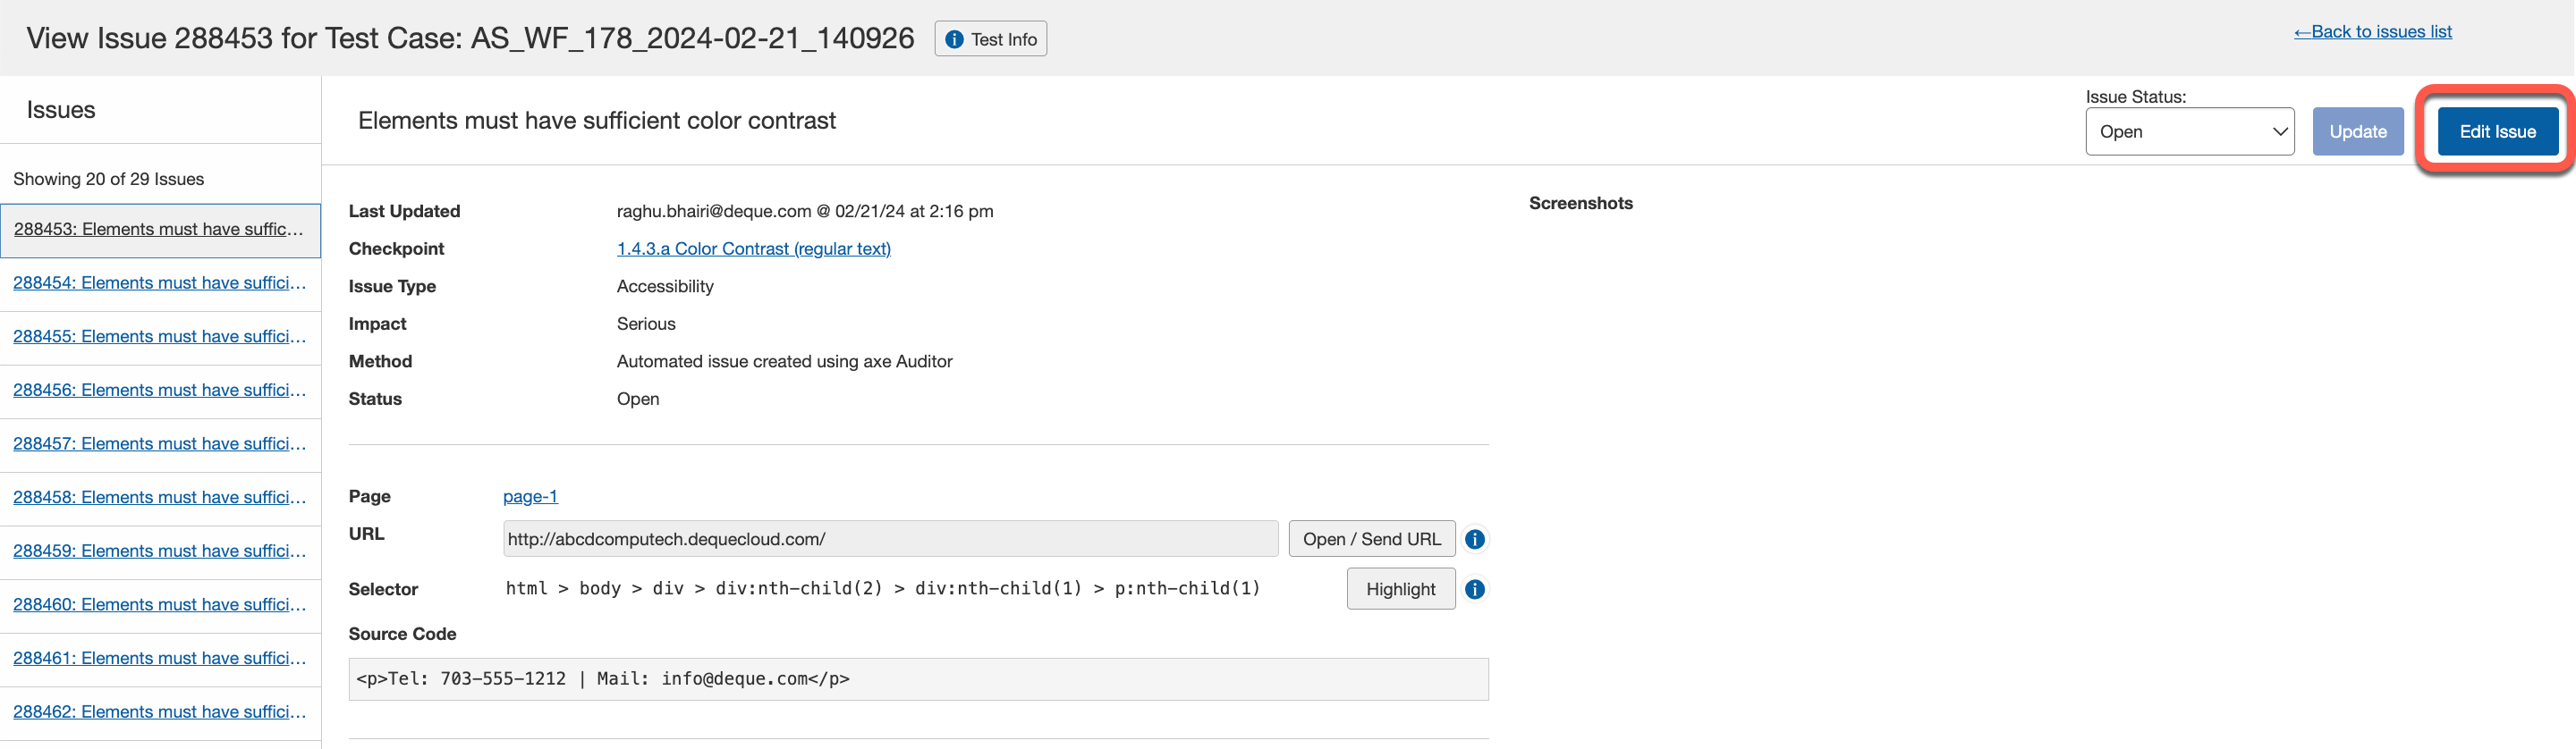Click the Edit Issue button

tap(2496, 131)
